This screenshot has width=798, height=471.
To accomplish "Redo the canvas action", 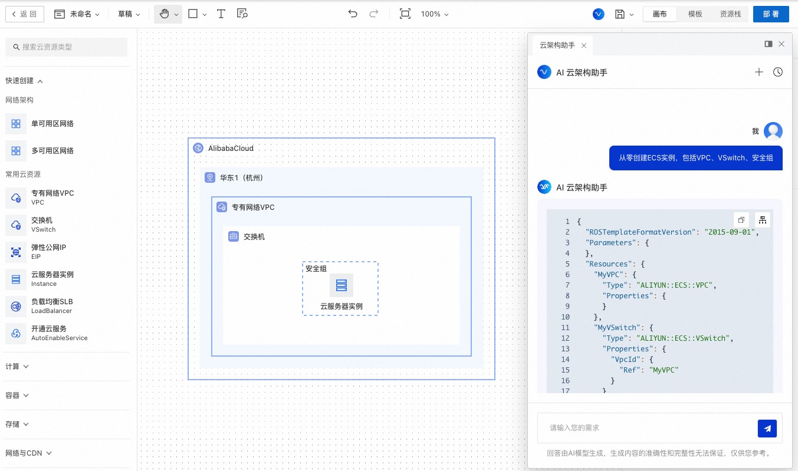I will (373, 14).
